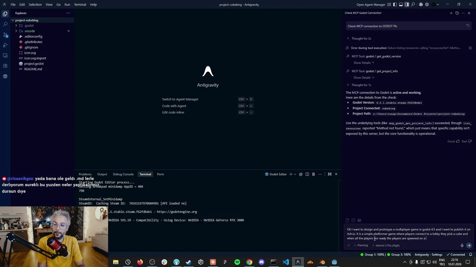Open terminal panel more actions
476x267 pixels.
(320, 174)
